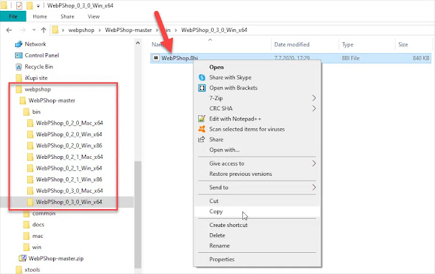Go back with the back arrow
This screenshot has height=274, width=435.
(9, 30)
